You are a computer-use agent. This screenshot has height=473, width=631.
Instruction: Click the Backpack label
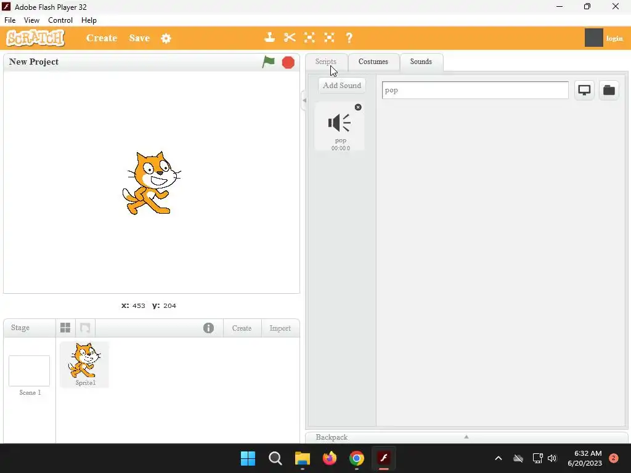(x=332, y=437)
